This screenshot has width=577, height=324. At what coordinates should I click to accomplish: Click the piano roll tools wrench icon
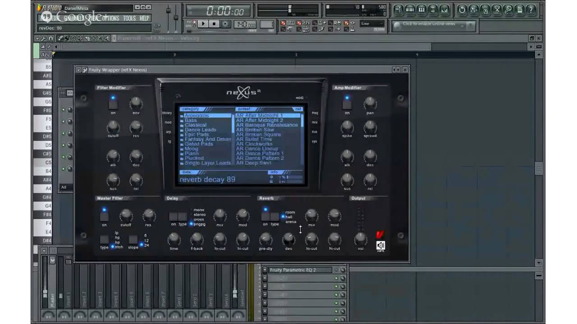[x=45, y=38]
